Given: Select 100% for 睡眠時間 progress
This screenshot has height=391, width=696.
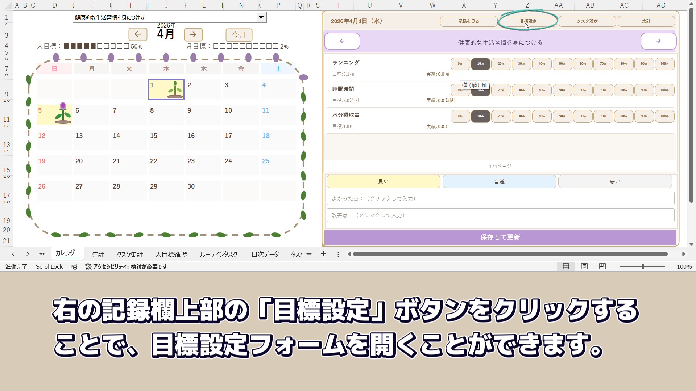Looking at the screenshot, I should (664, 90).
